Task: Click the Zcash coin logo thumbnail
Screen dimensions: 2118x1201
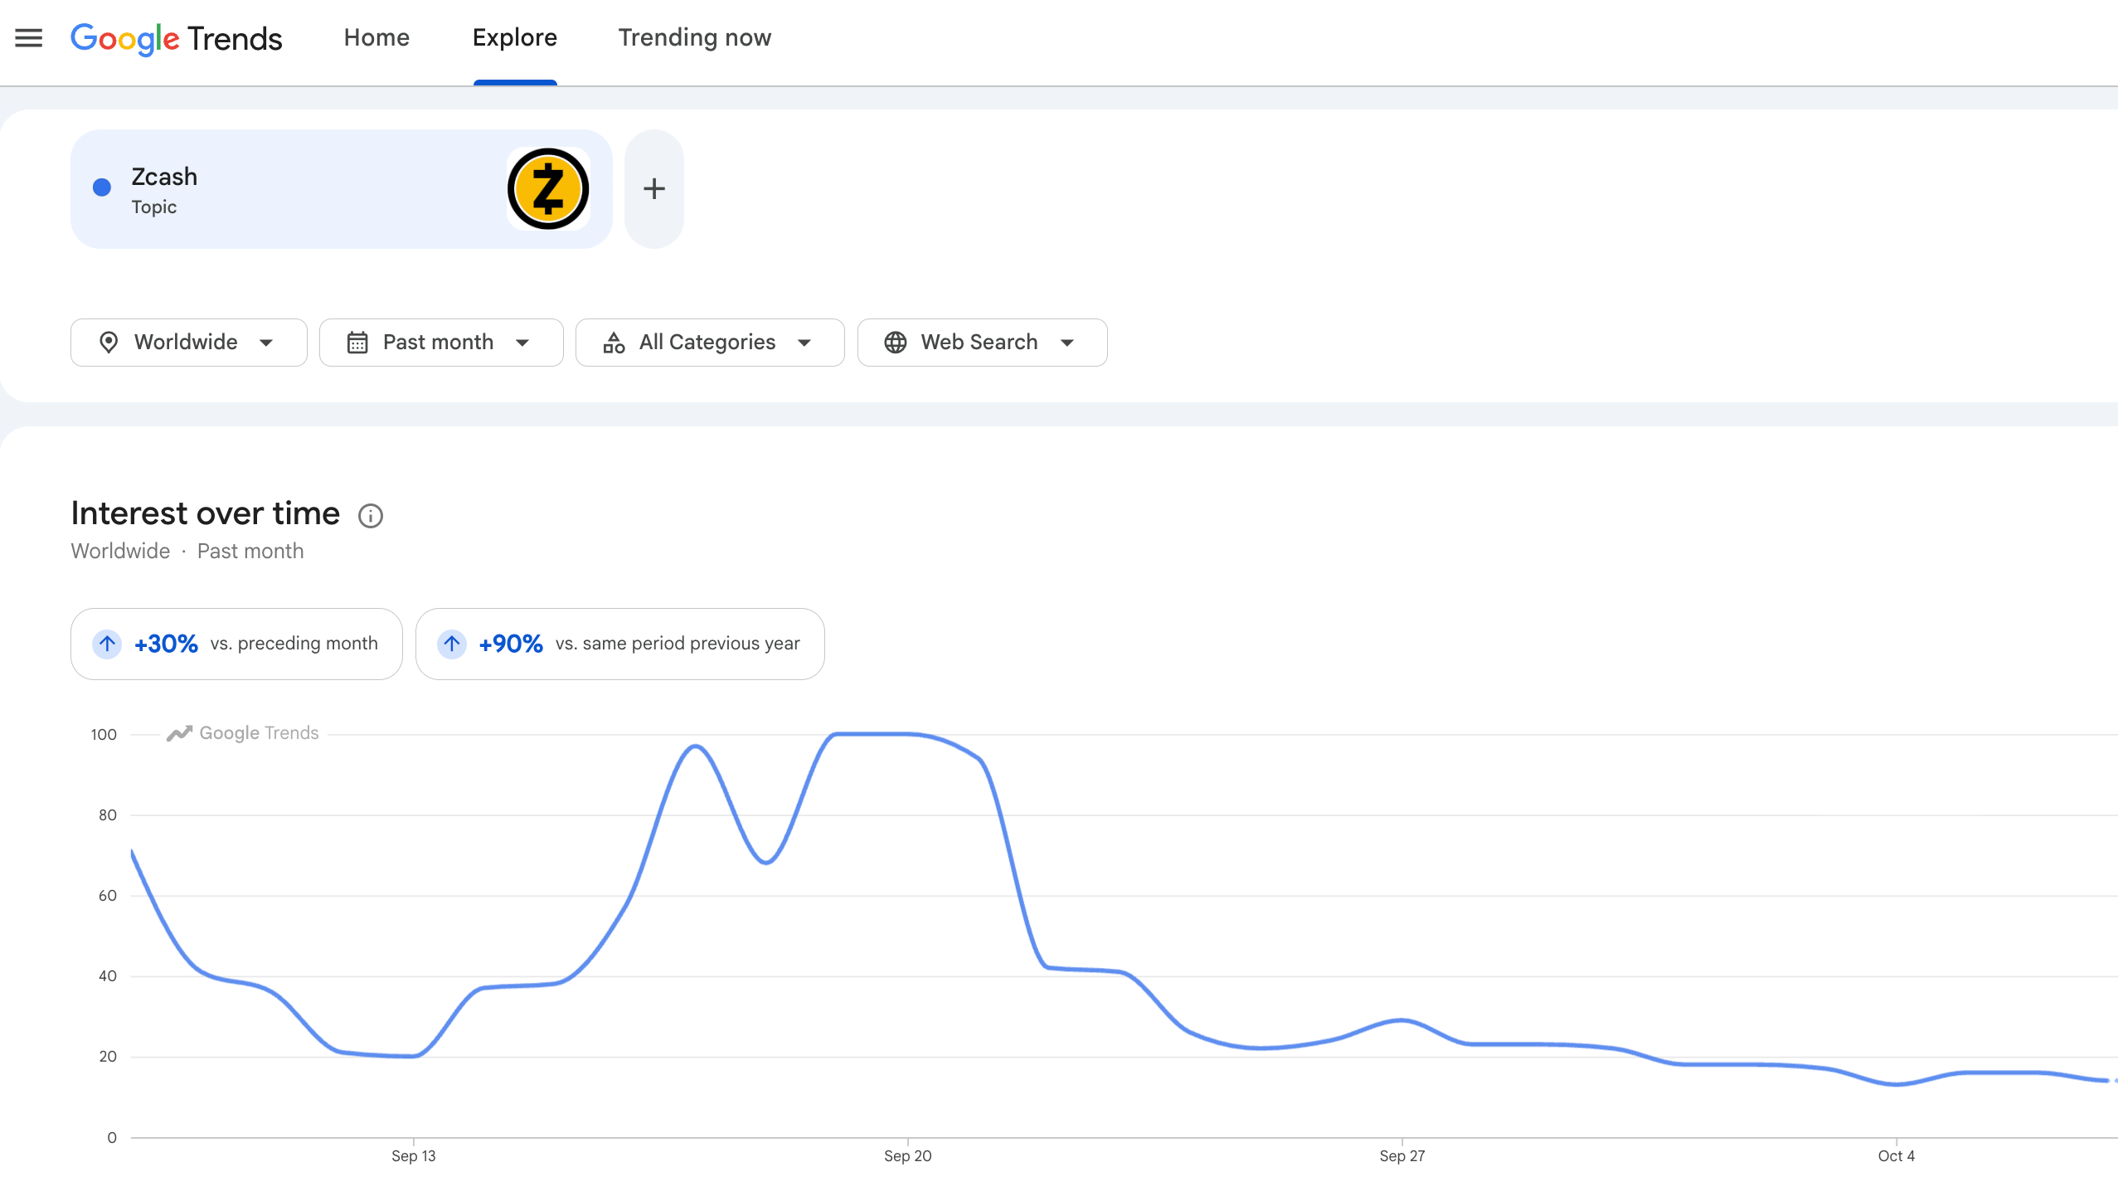Action: (548, 189)
